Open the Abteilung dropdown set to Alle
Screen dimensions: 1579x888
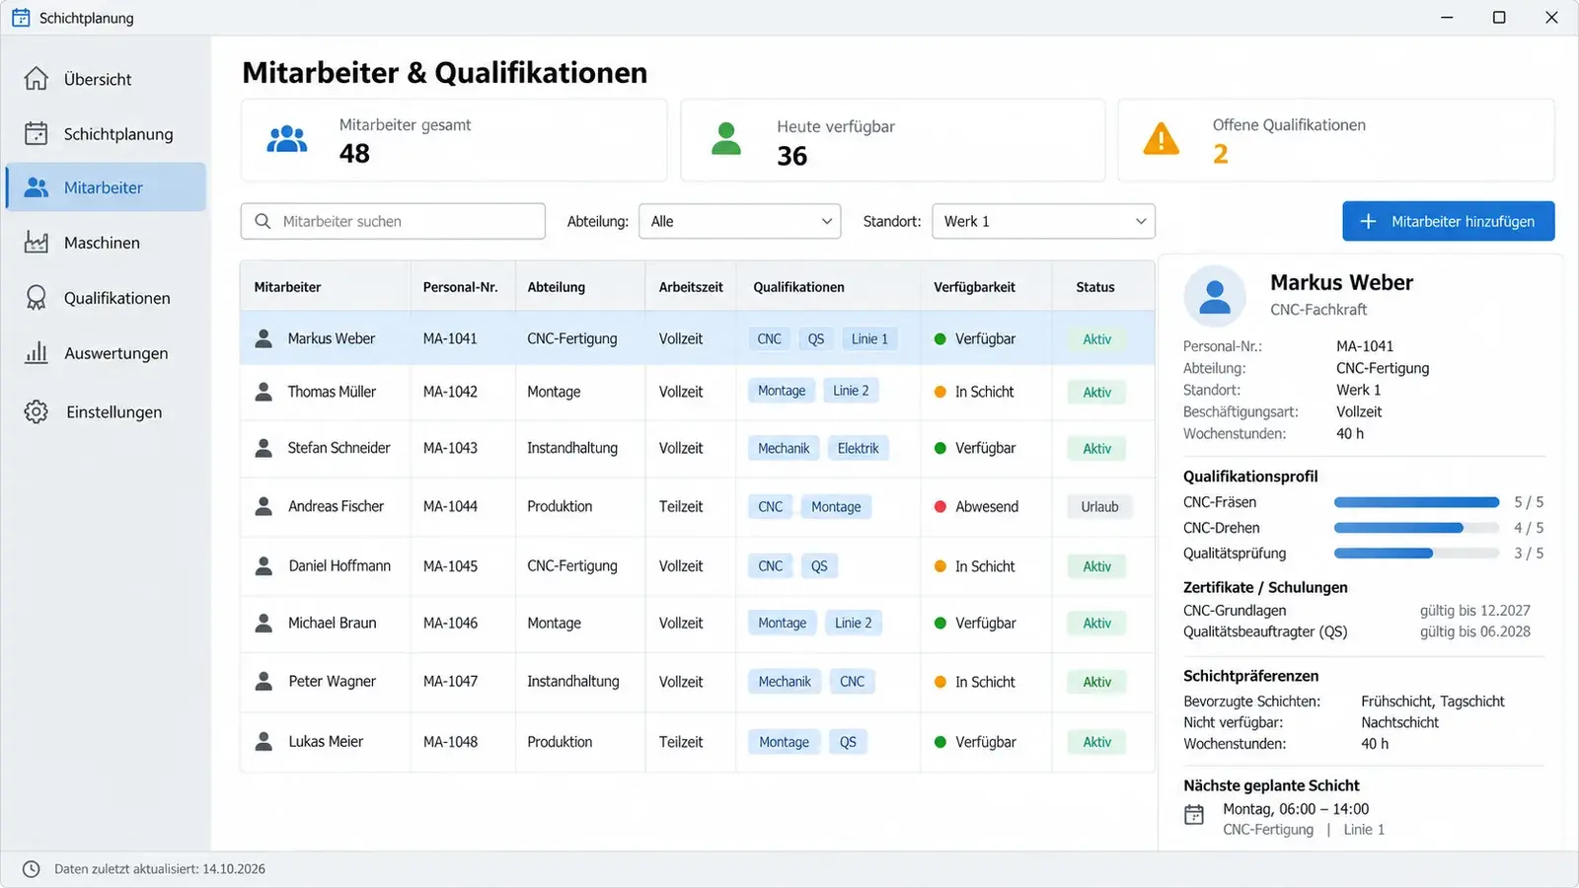740,221
